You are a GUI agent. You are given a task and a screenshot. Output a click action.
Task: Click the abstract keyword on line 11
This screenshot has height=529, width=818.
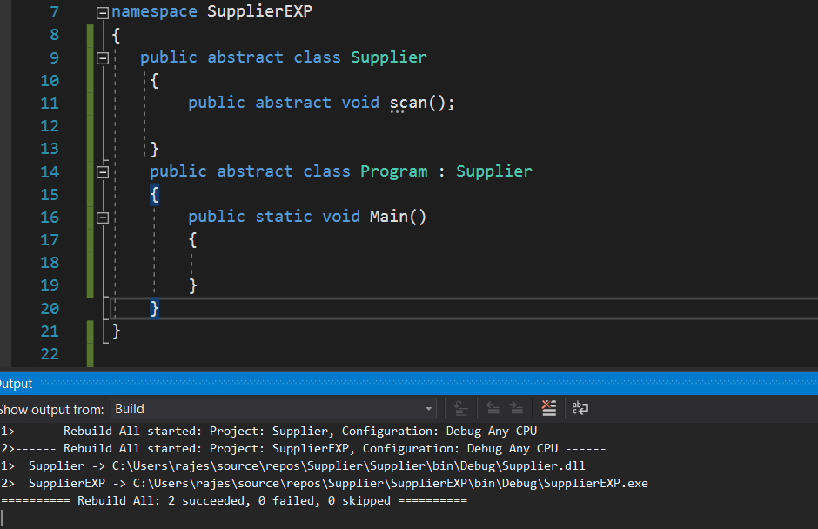[x=293, y=103]
